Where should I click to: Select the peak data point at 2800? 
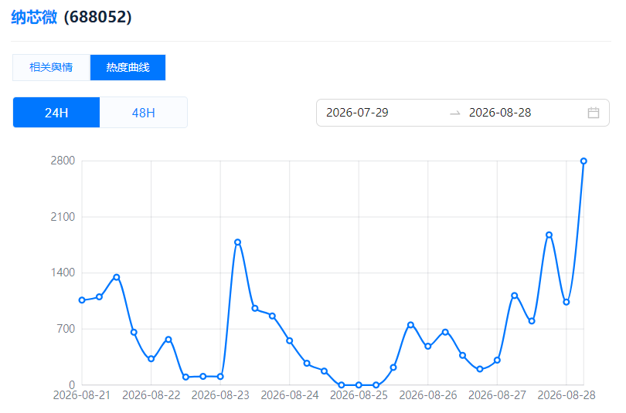tap(583, 161)
